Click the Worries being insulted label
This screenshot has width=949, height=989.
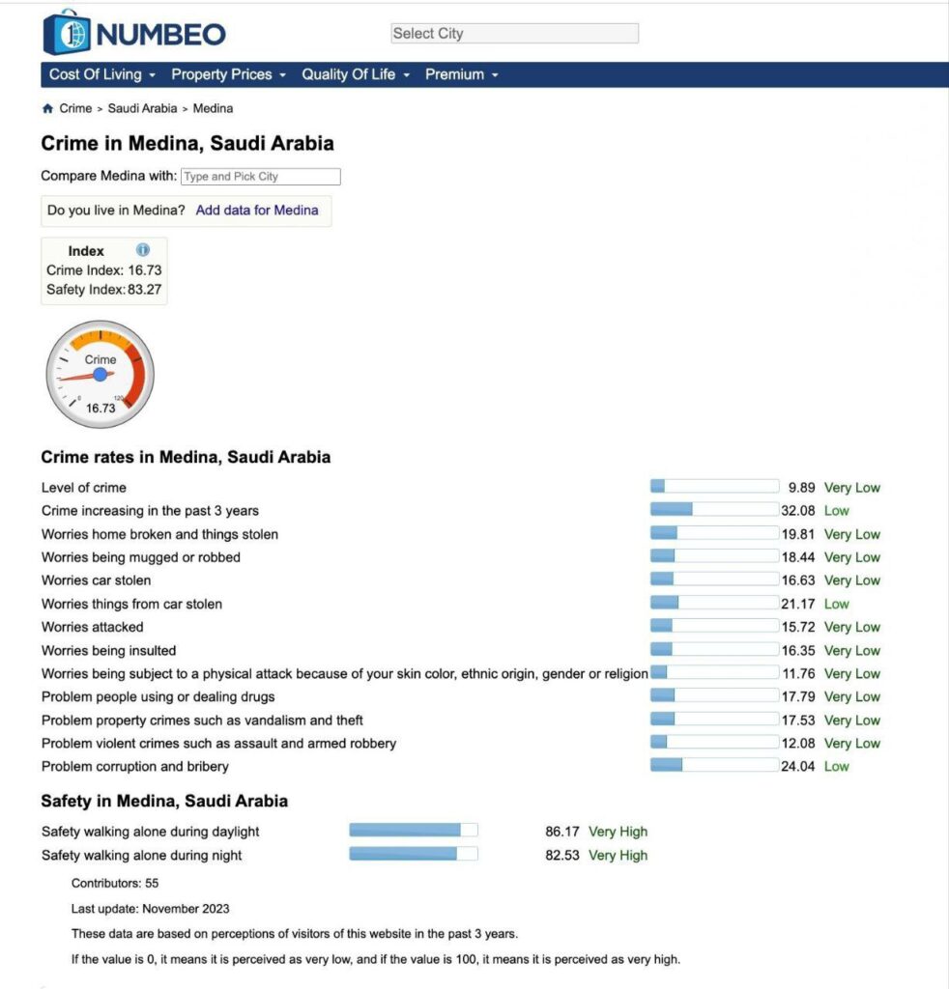coord(108,650)
